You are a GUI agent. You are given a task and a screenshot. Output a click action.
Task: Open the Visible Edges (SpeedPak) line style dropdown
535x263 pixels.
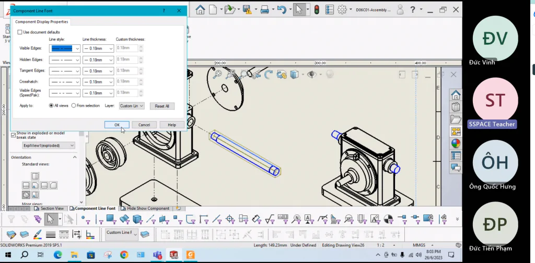[x=65, y=93]
